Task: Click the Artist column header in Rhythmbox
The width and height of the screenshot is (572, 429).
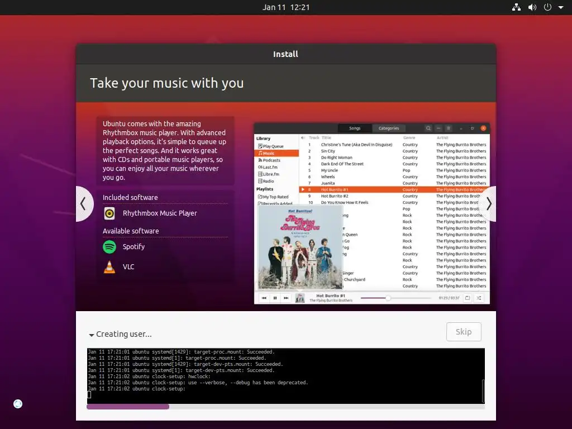Action: 442,137
